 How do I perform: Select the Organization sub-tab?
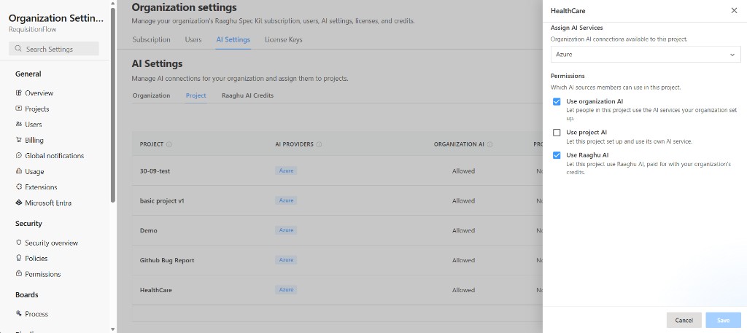click(151, 95)
